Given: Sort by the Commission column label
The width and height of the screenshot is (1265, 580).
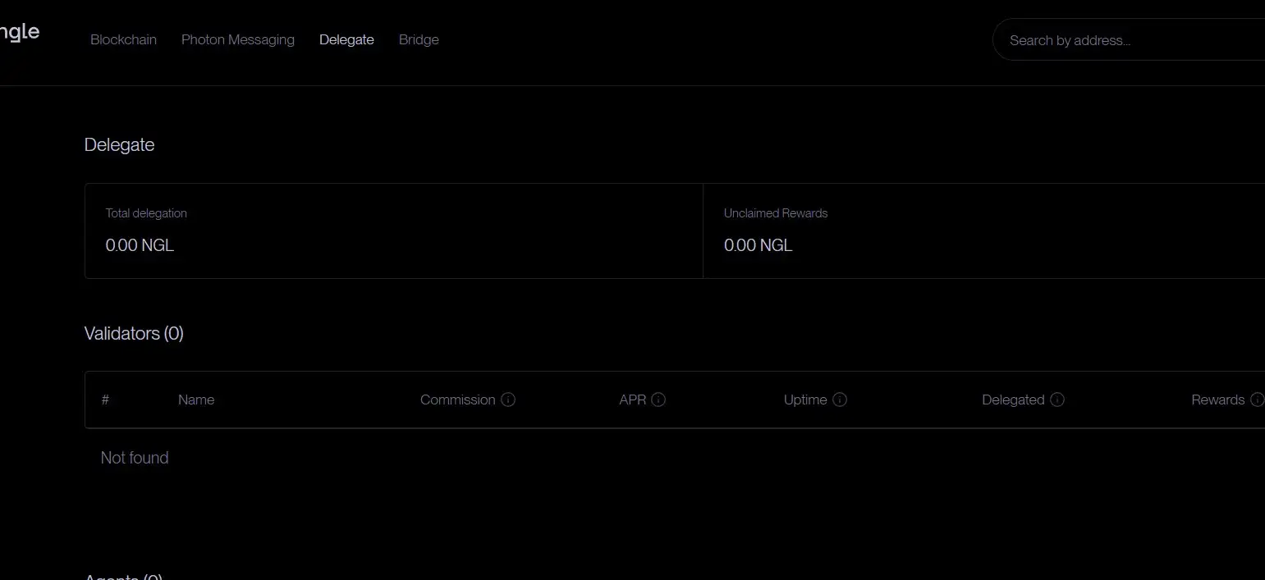Looking at the screenshot, I should [x=457, y=400].
